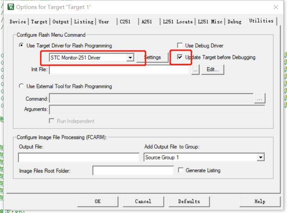
Task: Browse for Init File with ellipsis button
Action: tap(195, 70)
